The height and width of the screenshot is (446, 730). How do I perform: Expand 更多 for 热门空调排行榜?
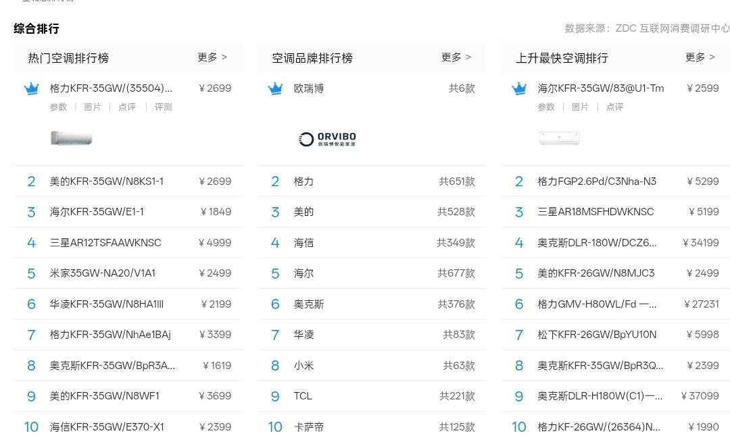(x=212, y=57)
